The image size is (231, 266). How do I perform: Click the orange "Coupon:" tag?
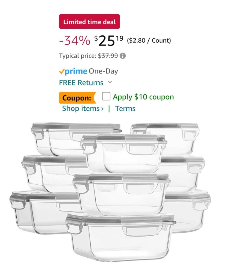[77, 98]
